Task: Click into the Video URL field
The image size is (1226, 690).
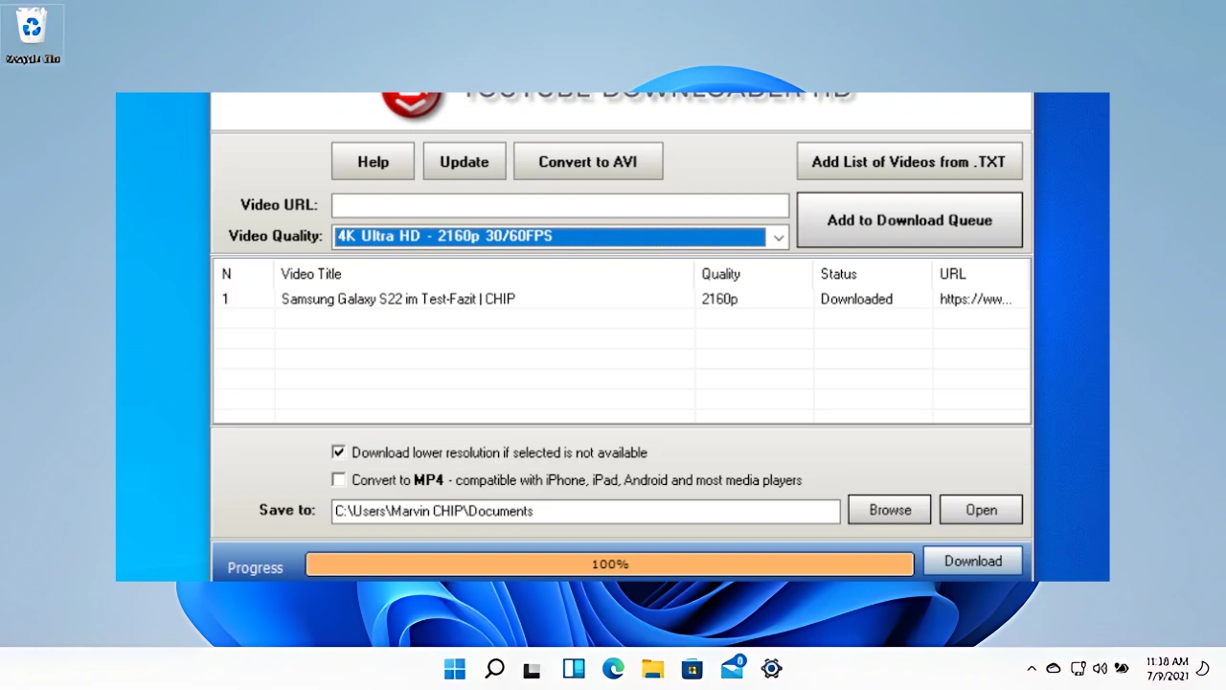Action: point(560,205)
